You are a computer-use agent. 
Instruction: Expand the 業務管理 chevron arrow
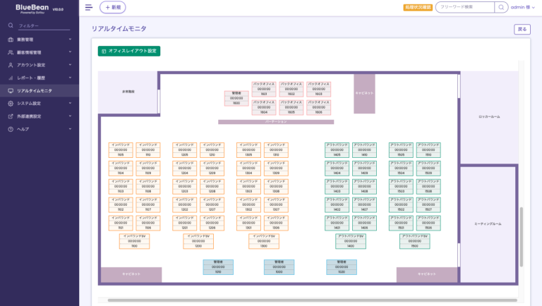tap(71, 39)
